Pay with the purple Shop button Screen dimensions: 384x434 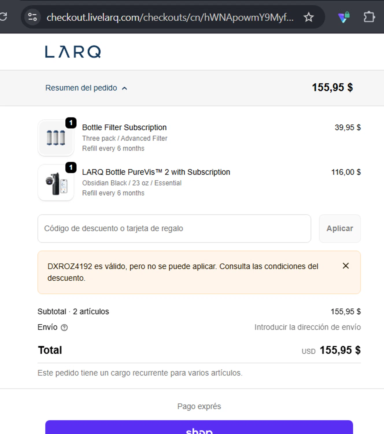(x=199, y=427)
